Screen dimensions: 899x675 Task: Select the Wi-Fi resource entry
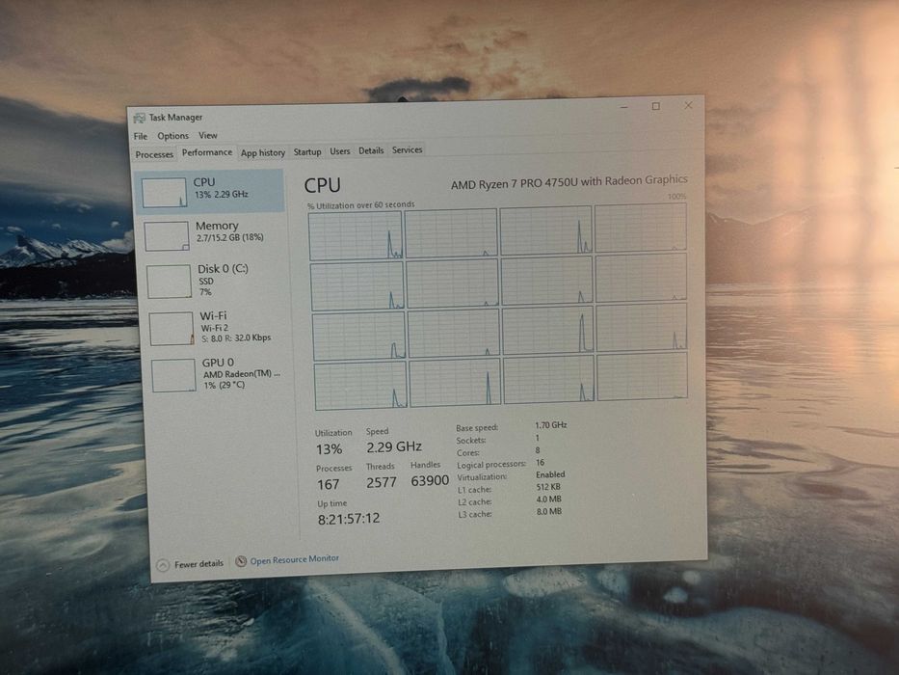[x=217, y=327]
